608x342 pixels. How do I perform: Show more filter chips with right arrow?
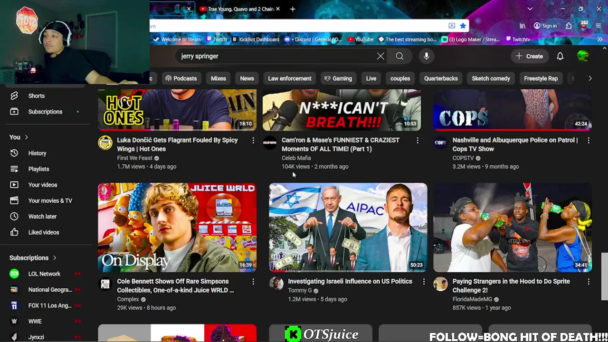590,78
